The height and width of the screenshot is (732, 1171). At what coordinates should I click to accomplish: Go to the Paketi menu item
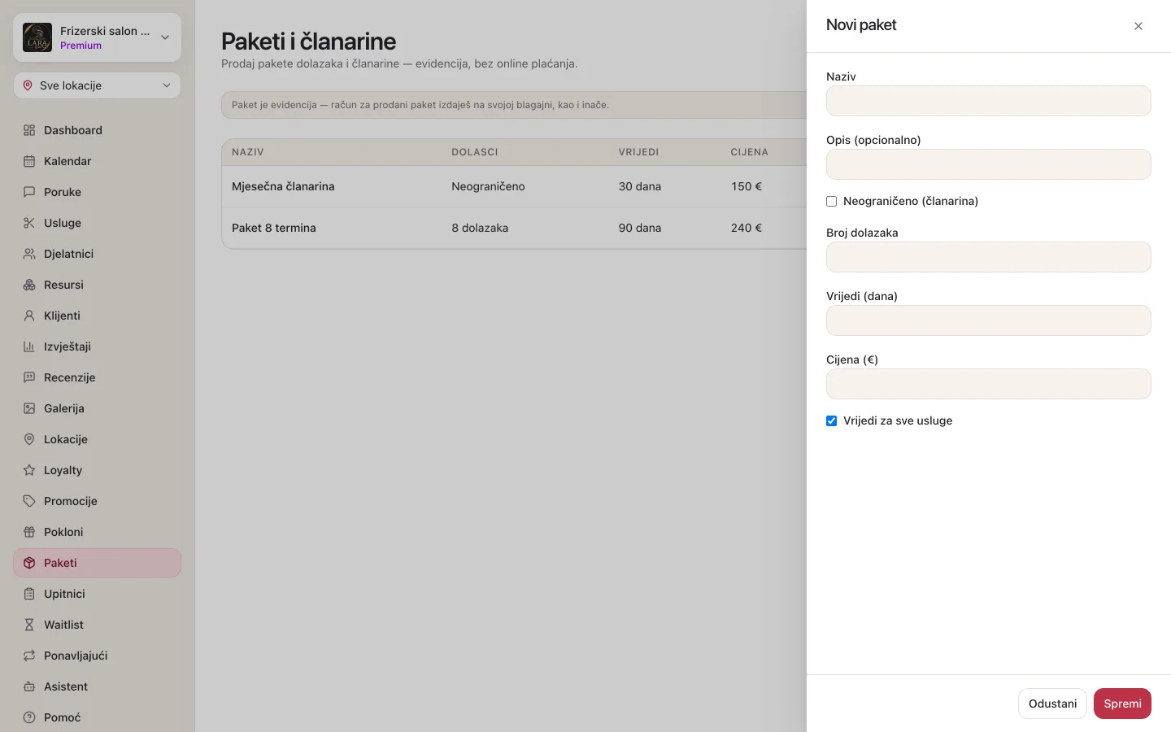(x=97, y=563)
